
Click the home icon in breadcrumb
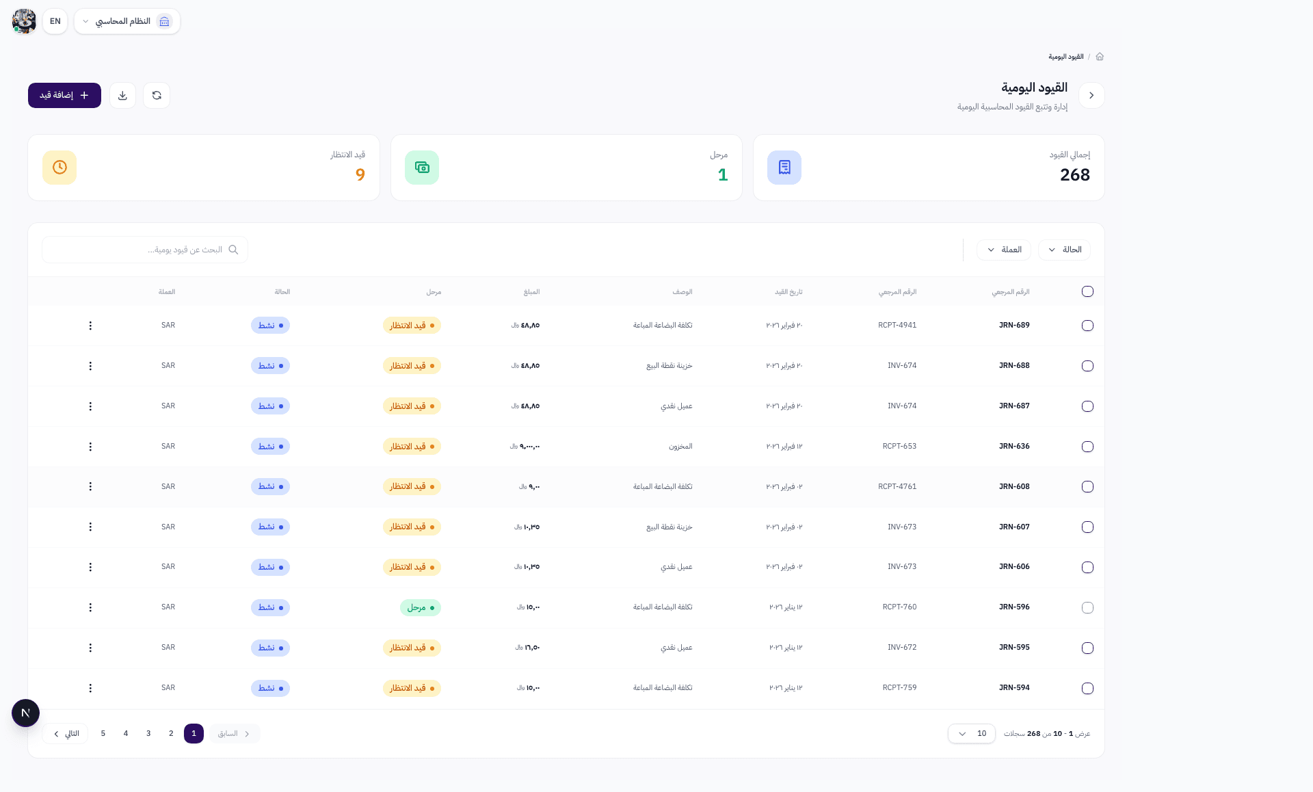(1100, 57)
